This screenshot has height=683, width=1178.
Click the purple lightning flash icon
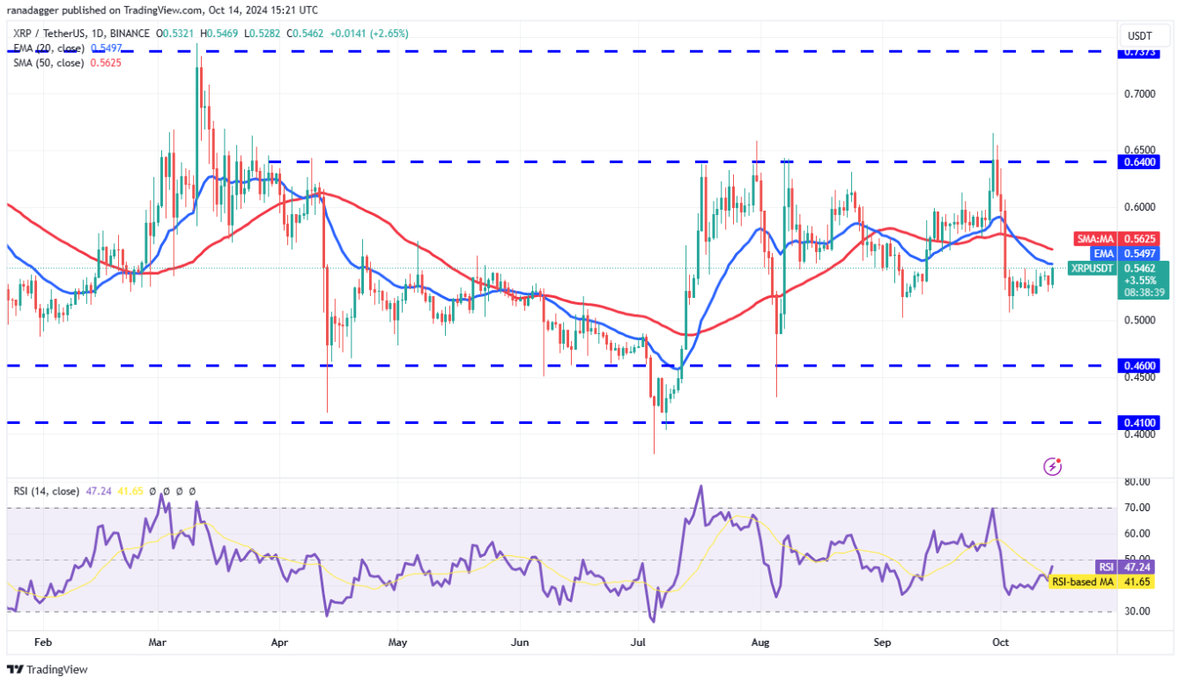click(x=1051, y=465)
